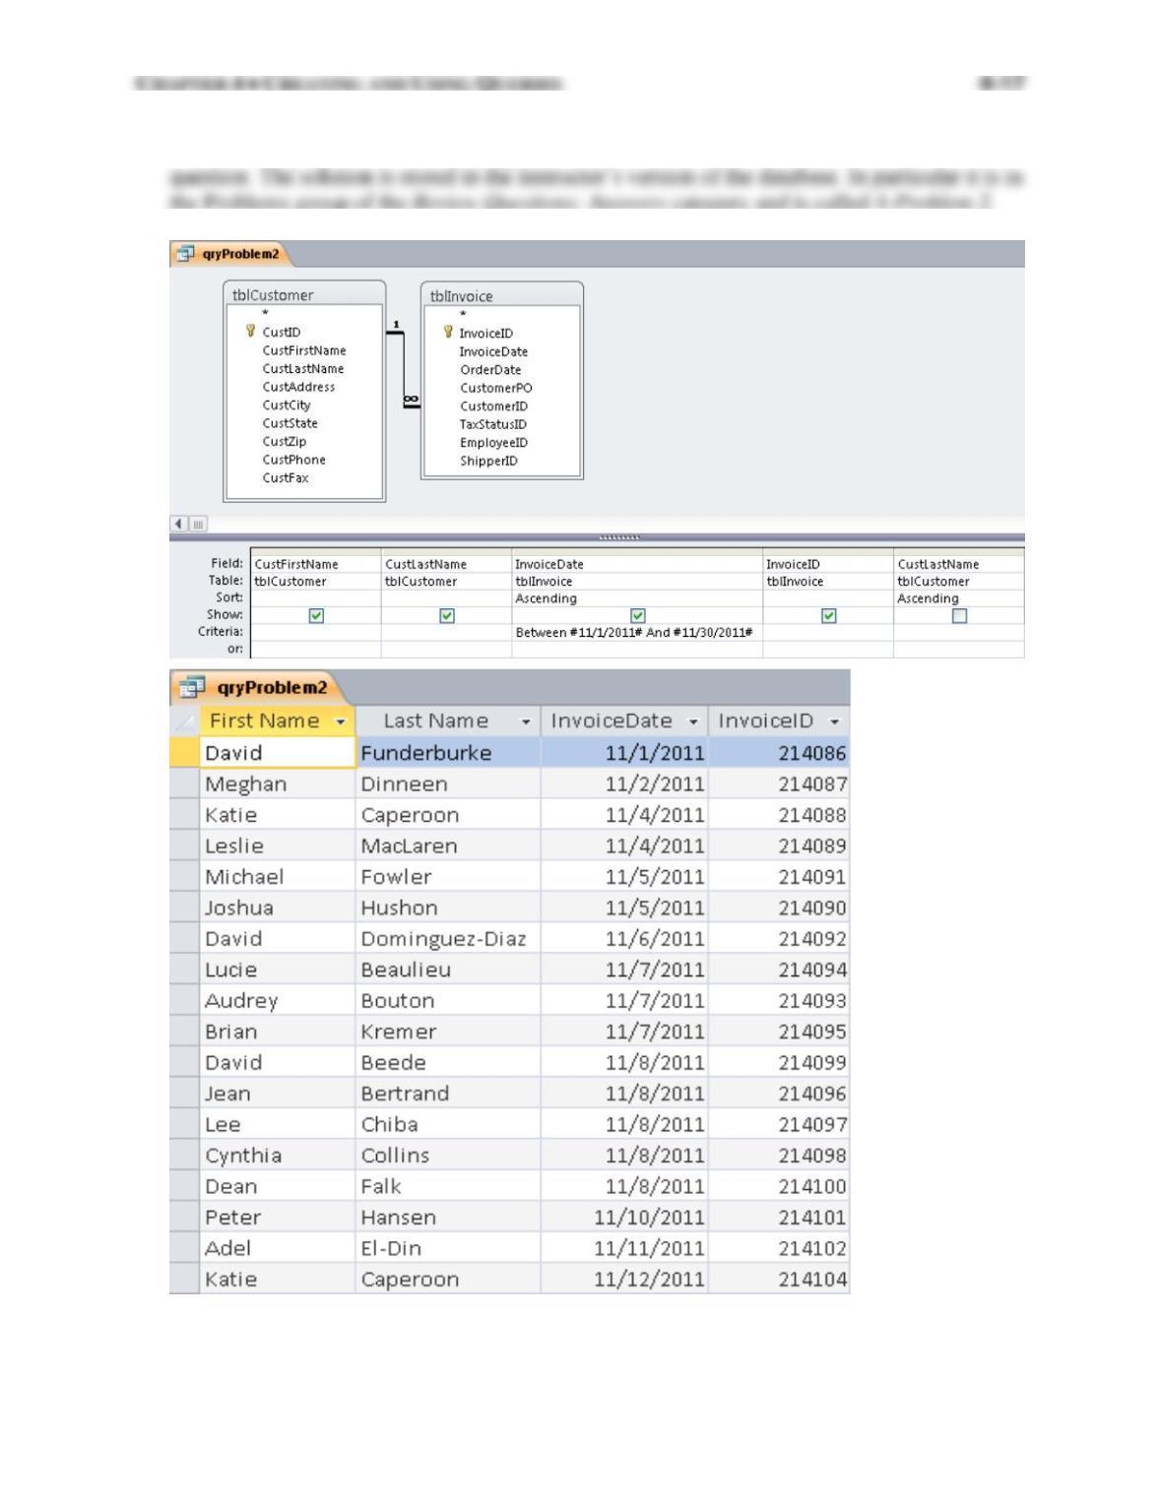Click the tblCustomer table title bar
Image resolution: width=1162 pixels, height=1503 pixels.
[x=304, y=294]
